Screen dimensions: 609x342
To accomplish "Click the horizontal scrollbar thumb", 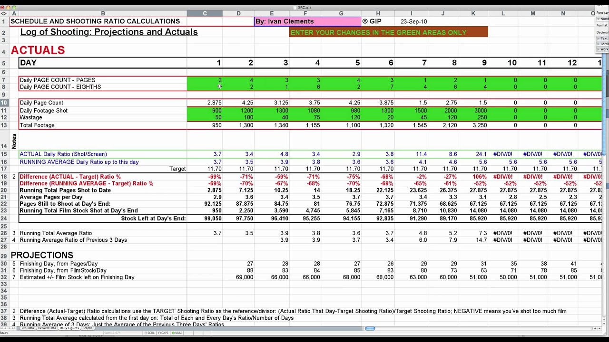I will [370, 328].
